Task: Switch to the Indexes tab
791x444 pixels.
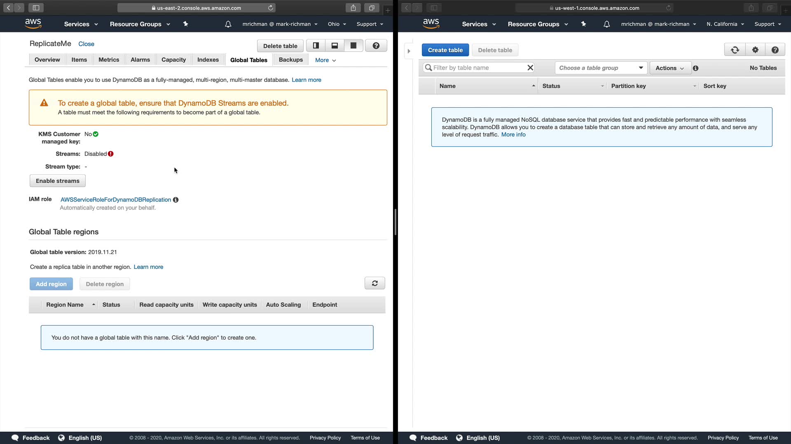Action: point(208,60)
